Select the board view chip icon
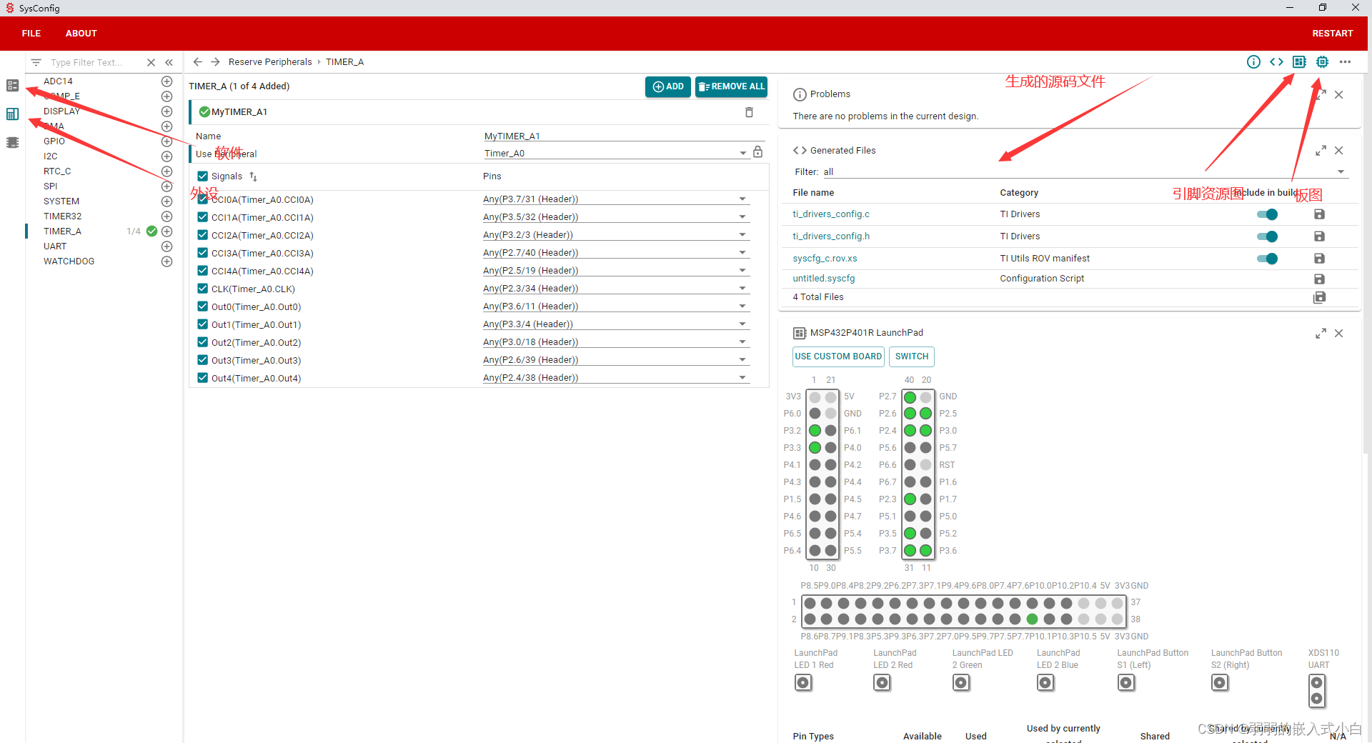This screenshot has height=743, width=1372. [1300, 62]
